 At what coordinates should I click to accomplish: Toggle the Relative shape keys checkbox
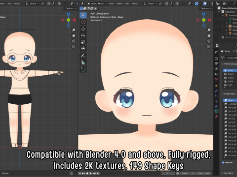223,163
